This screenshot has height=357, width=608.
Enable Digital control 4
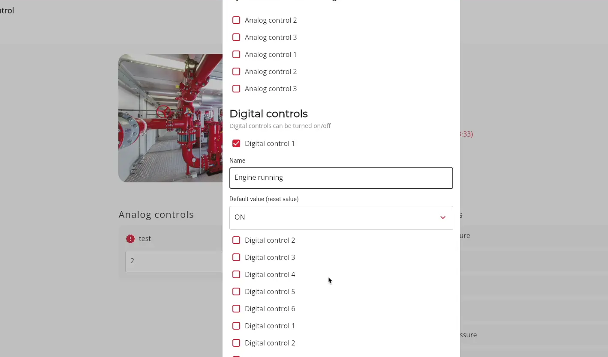click(236, 274)
